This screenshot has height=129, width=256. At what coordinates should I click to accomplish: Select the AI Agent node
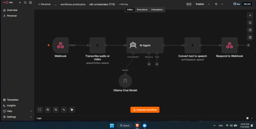coord(145,45)
